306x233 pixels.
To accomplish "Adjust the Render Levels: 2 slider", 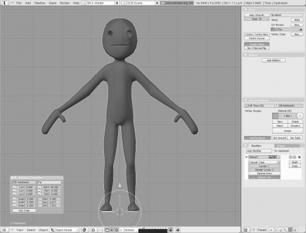I will (x=264, y=170).
